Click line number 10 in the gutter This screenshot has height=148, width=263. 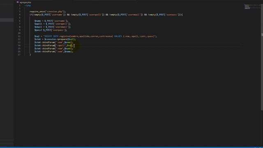point(19,33)
